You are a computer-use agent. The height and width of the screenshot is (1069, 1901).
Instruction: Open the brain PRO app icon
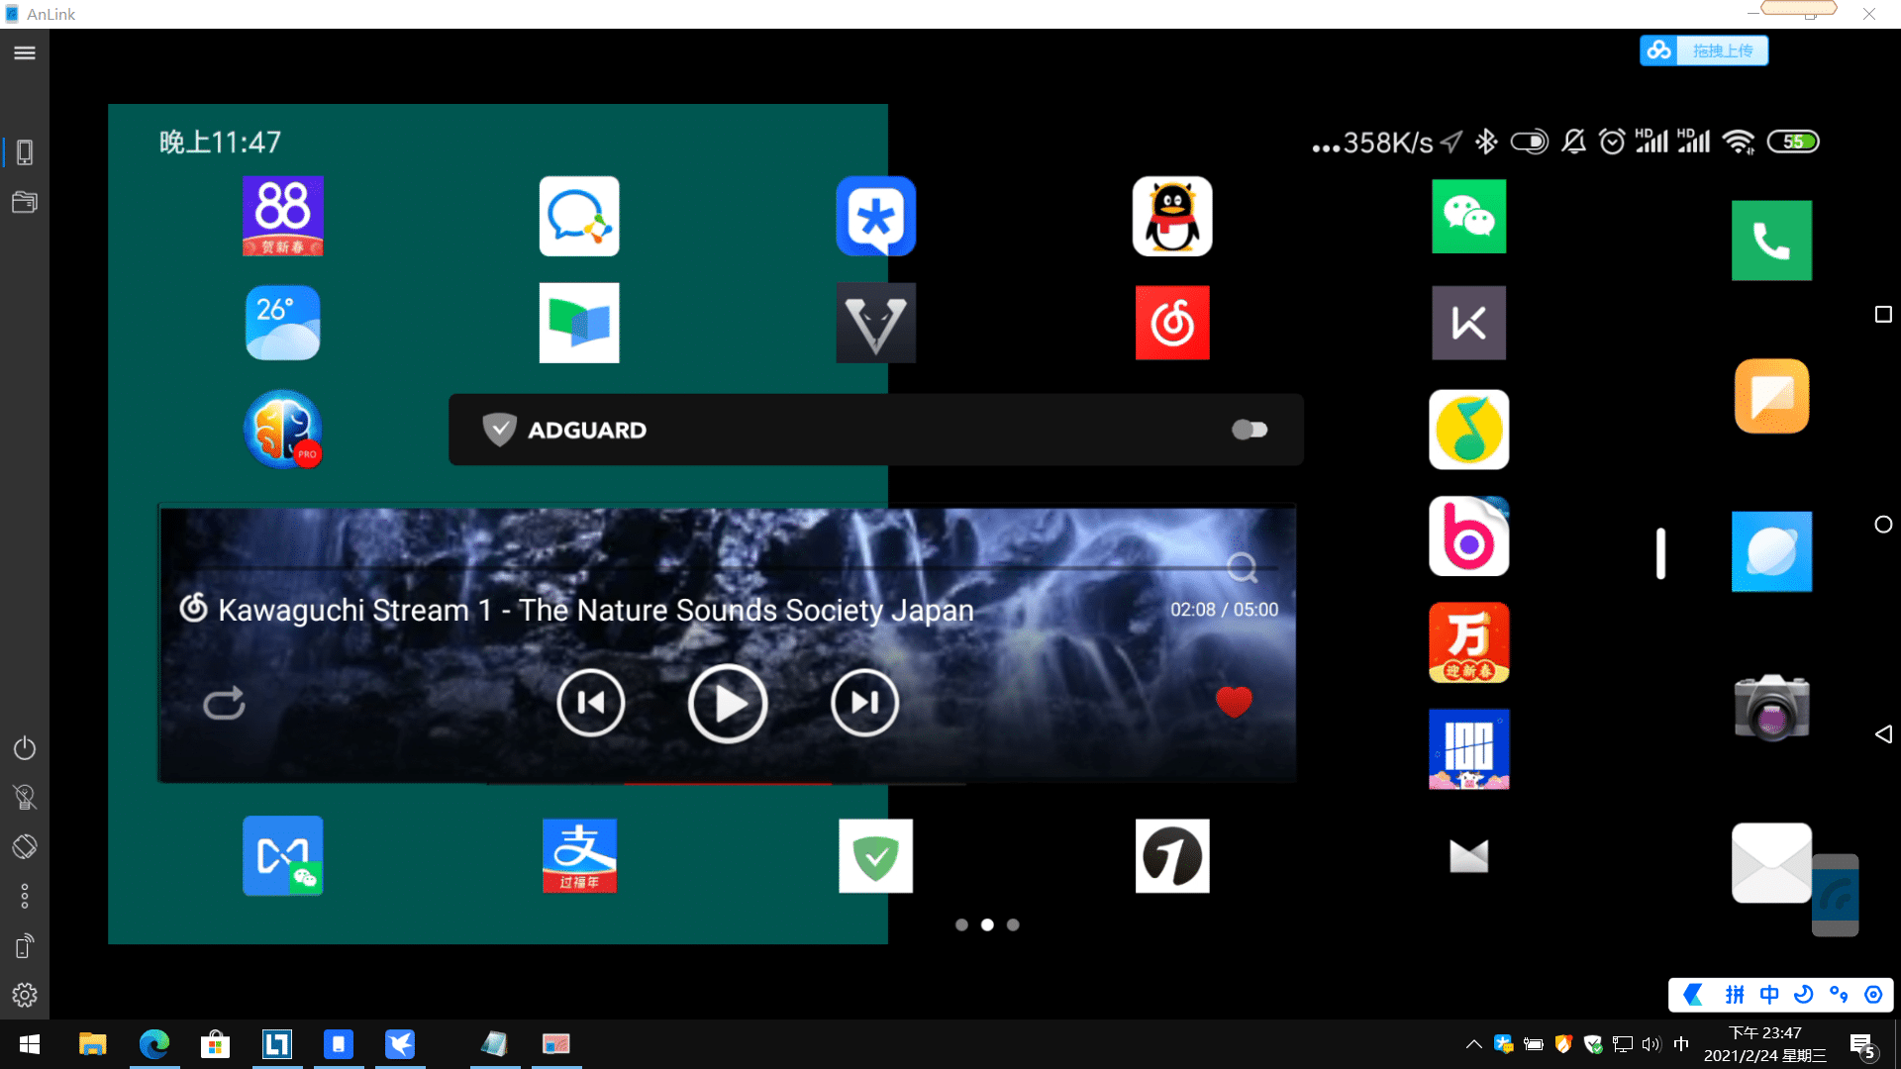[283, 430]
